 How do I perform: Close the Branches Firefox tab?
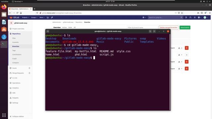coord(31,9)
